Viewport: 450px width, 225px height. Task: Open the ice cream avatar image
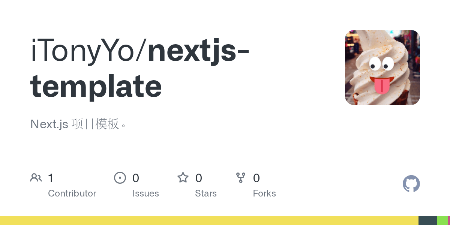[x=382, y=67]
